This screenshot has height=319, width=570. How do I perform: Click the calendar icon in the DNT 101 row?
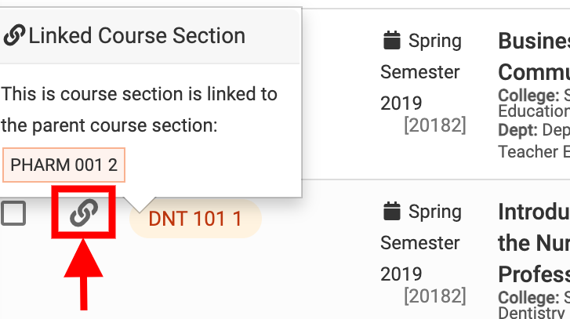tap(391, 212)
